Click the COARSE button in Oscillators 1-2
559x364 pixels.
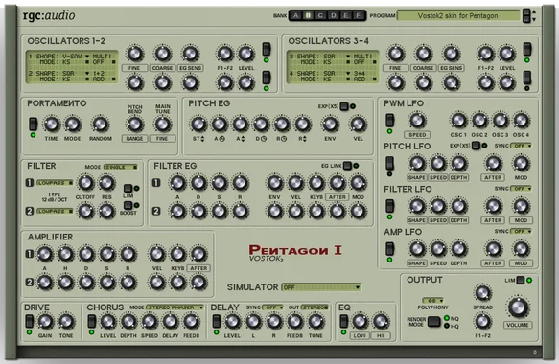[162, 68]
